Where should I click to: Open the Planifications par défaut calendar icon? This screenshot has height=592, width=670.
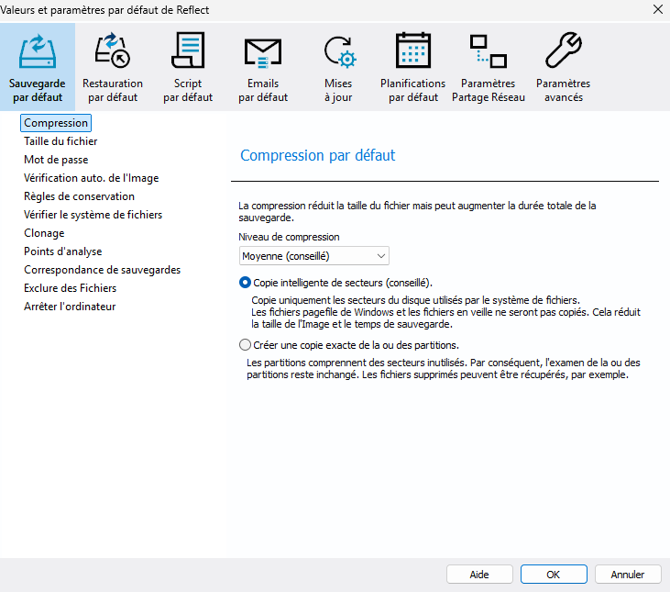[x=412, y=50]
